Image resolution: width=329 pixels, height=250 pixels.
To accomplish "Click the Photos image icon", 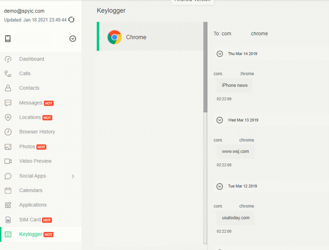I will (8, 146).
